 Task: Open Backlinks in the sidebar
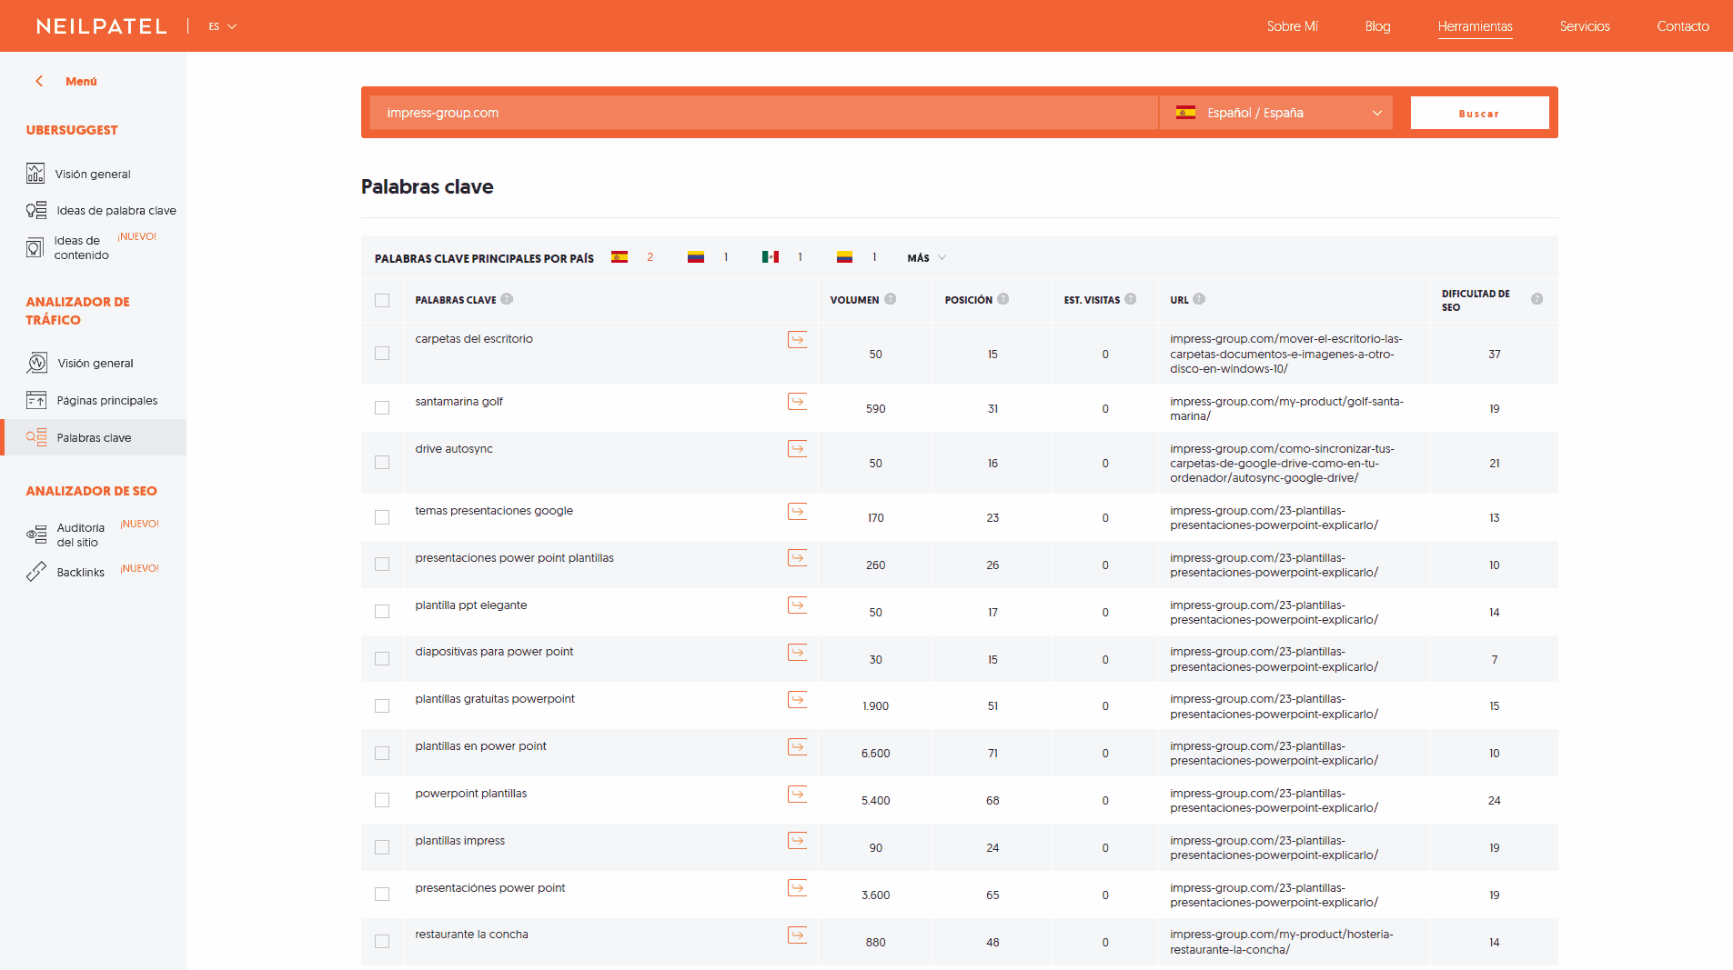coord(80,572)
